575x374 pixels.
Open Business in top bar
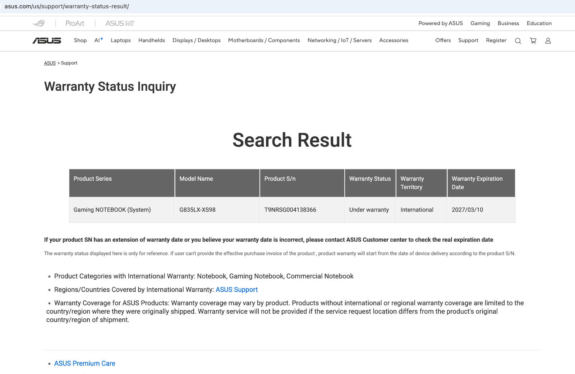tap(508, 23)
